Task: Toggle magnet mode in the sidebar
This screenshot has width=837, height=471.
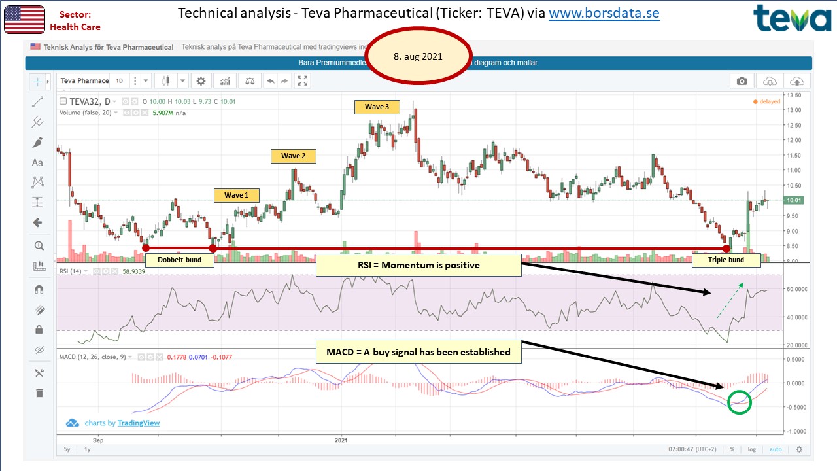Action: coord(39,289)
